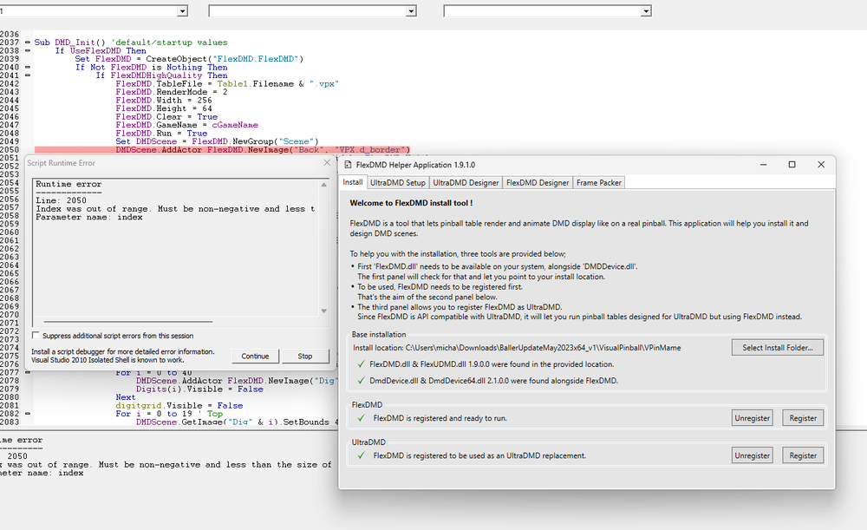Viewport: 867px width, 530px height.
Task: Click green check beside UltraDMD replacement message
Action: pyautogui.click(x=361, y=455)
